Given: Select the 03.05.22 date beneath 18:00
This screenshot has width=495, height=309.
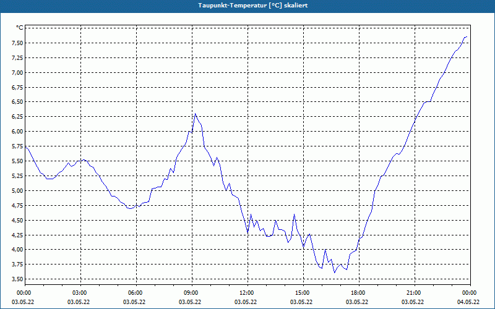Looking at the screenshot, I should pyautogui.click(x=357, y=302).
